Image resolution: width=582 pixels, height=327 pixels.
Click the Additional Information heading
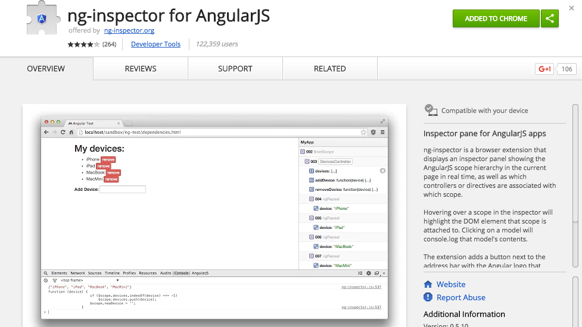[464, 314]
